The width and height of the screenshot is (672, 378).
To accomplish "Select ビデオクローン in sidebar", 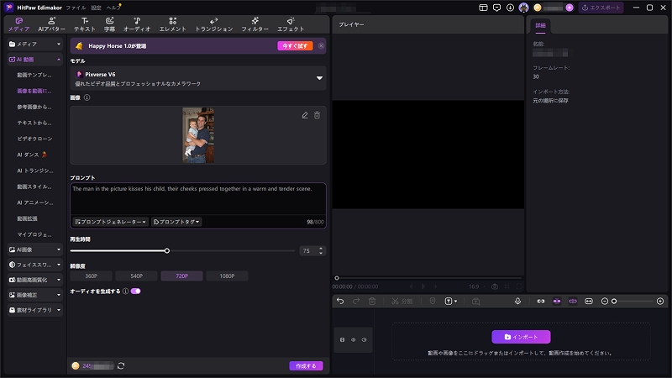I will point(34,139).
